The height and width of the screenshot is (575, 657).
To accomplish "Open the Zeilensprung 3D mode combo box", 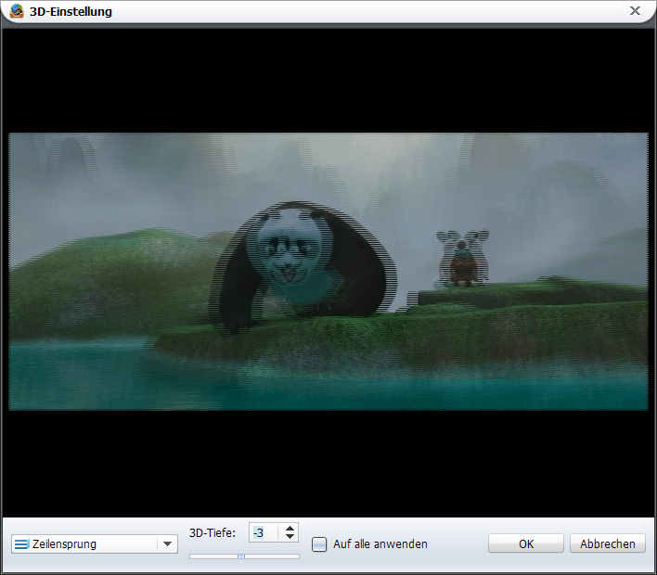I will 85,544.
